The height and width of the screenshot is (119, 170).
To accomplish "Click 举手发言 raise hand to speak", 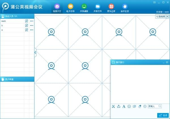I will pos(125,8).
